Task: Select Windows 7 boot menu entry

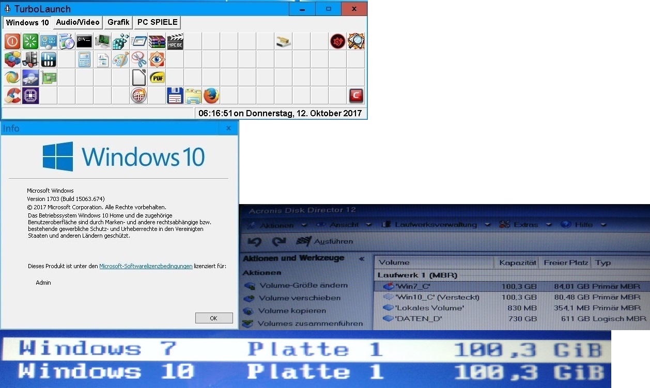Action: (x=306, y=350)
